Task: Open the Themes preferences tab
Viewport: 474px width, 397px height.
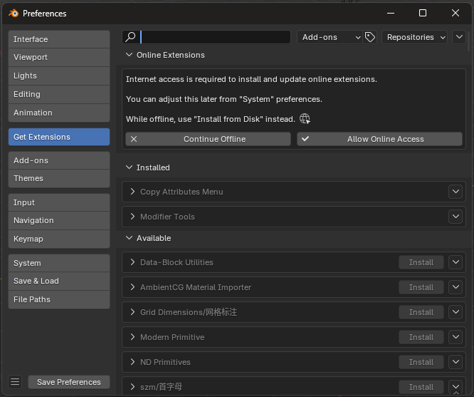Action: click(x=59, y=178)
